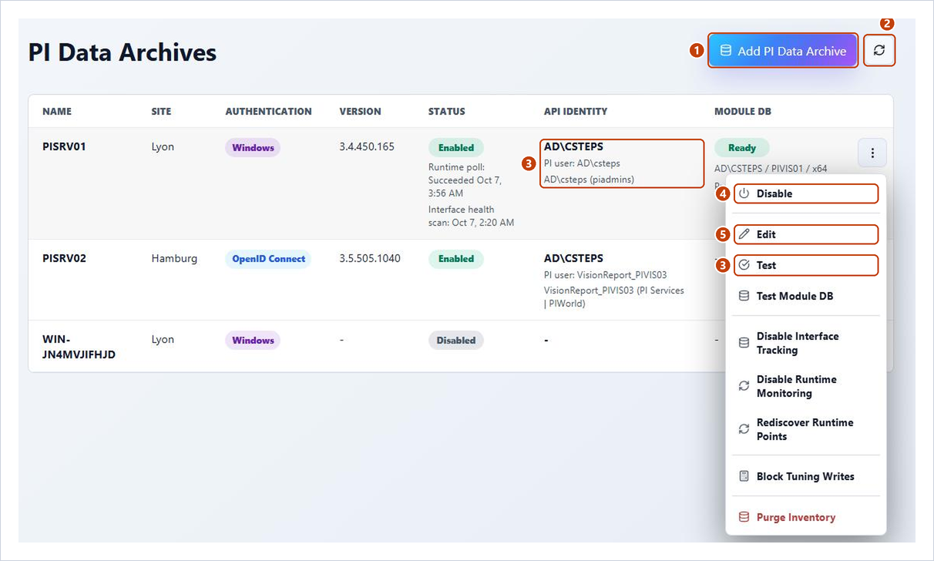The width and height of the screenshot is (934, 561).
Task: Click the PISRV01 name cell
Action: [x=64, y=146]
